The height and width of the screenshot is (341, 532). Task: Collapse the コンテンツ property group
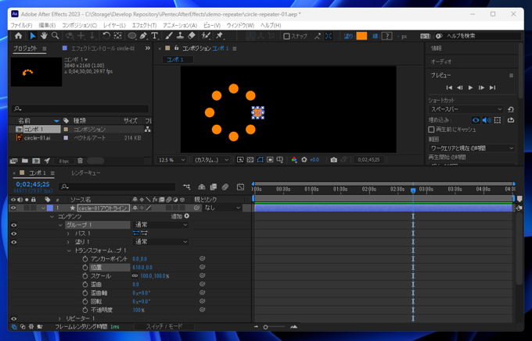pos(52,216)
